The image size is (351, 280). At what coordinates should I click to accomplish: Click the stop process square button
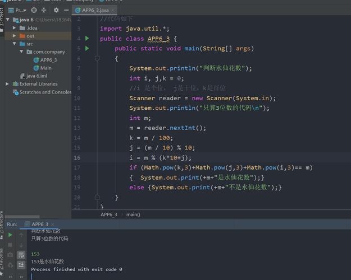[10, 245]
